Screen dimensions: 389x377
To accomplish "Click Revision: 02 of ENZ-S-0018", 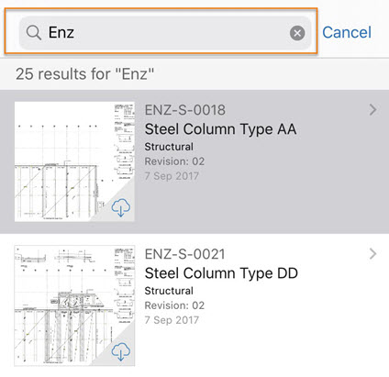I will (x=174, y=161).
